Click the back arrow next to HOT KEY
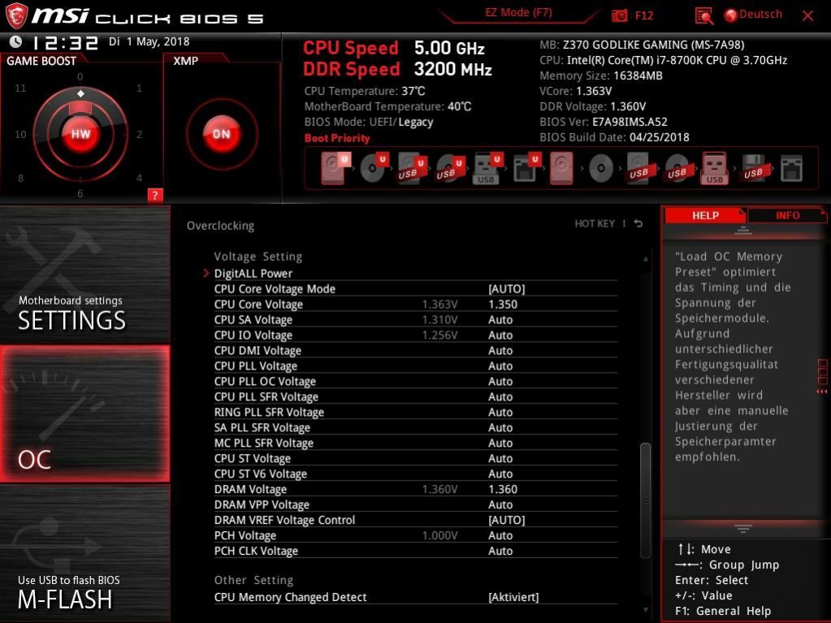Viewport: 831px width, 623px height. pyautogui.click(x=638, y=223)
